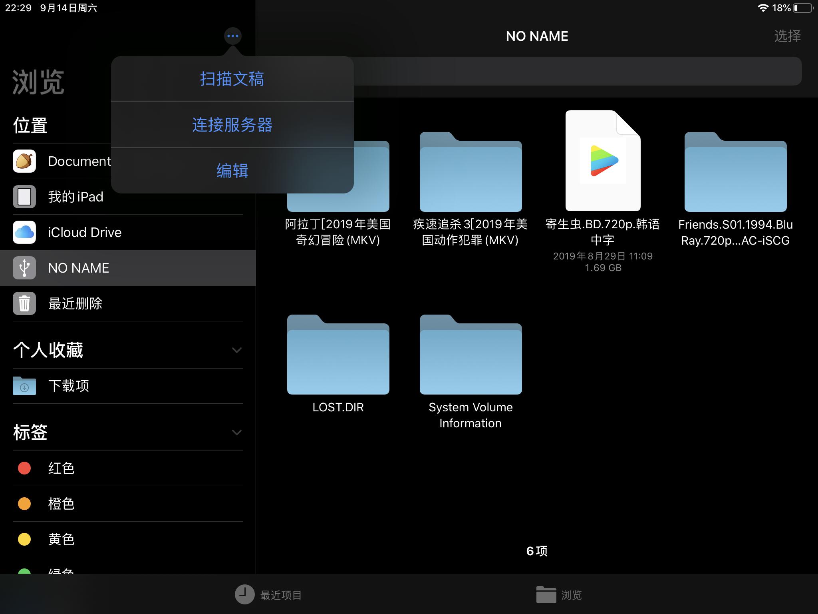Tap the ellipsis (...) more options icon
818x614 pixels.
point(232,36)
